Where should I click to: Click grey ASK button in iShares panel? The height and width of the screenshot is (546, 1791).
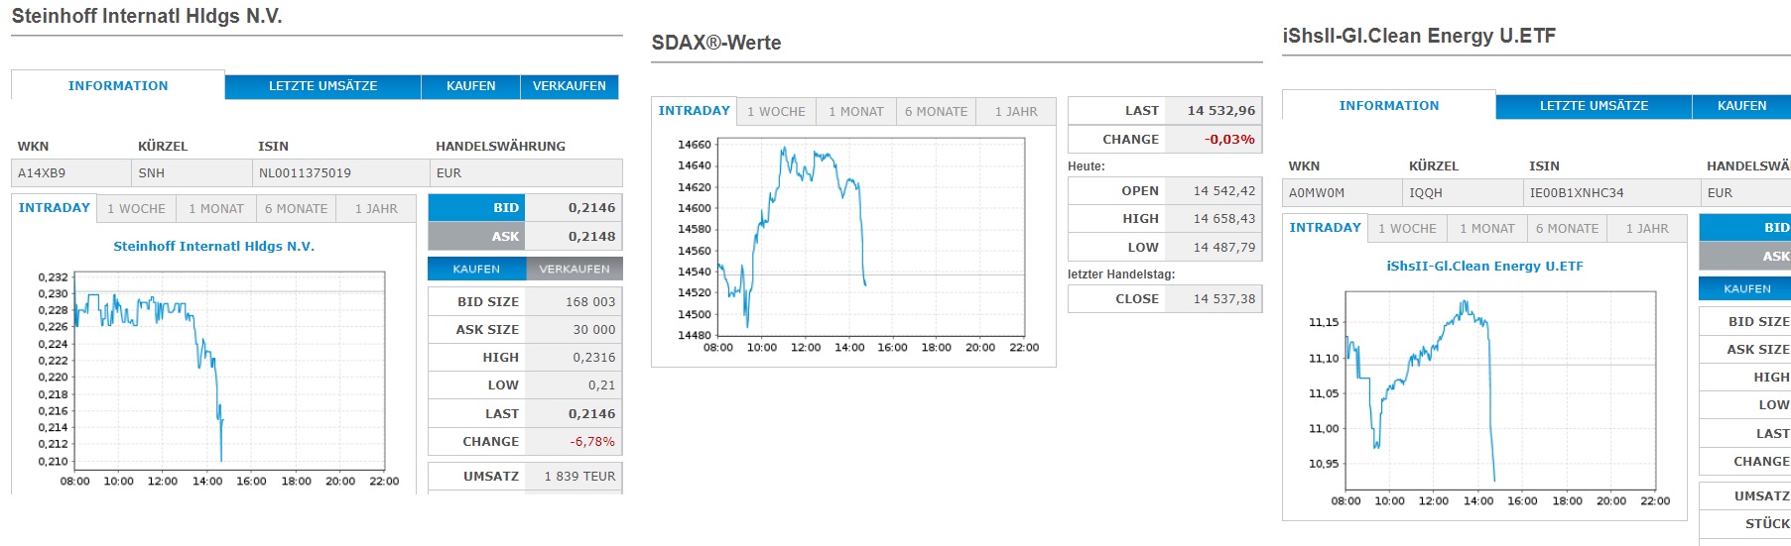(1745, 256)
